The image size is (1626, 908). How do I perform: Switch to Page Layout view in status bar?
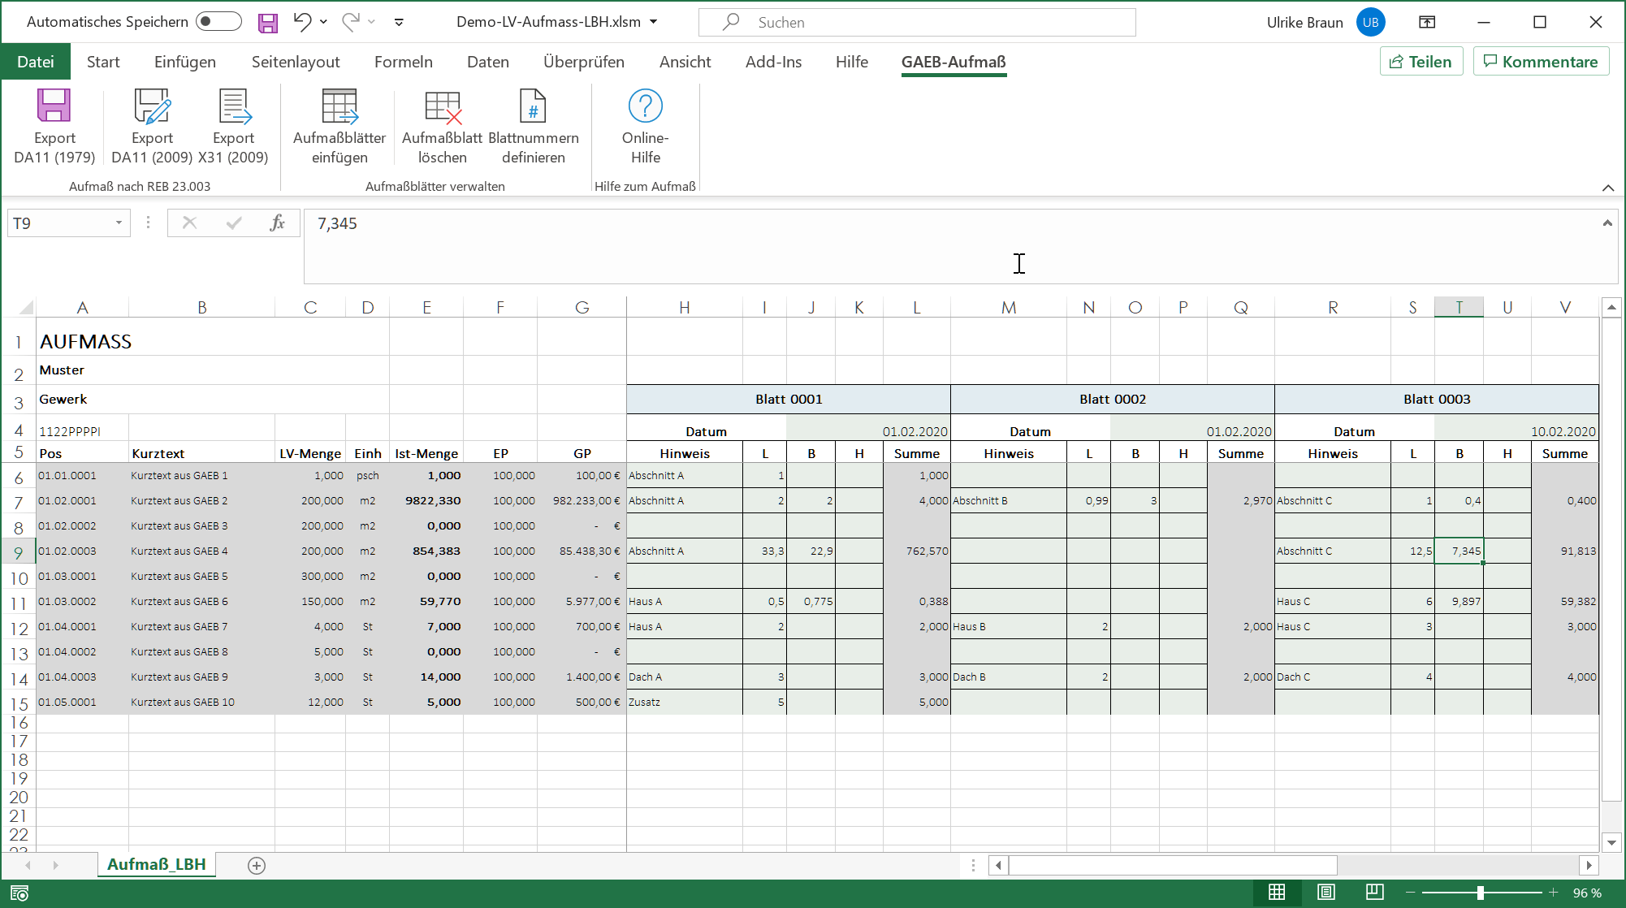(x=1325, y=893)
